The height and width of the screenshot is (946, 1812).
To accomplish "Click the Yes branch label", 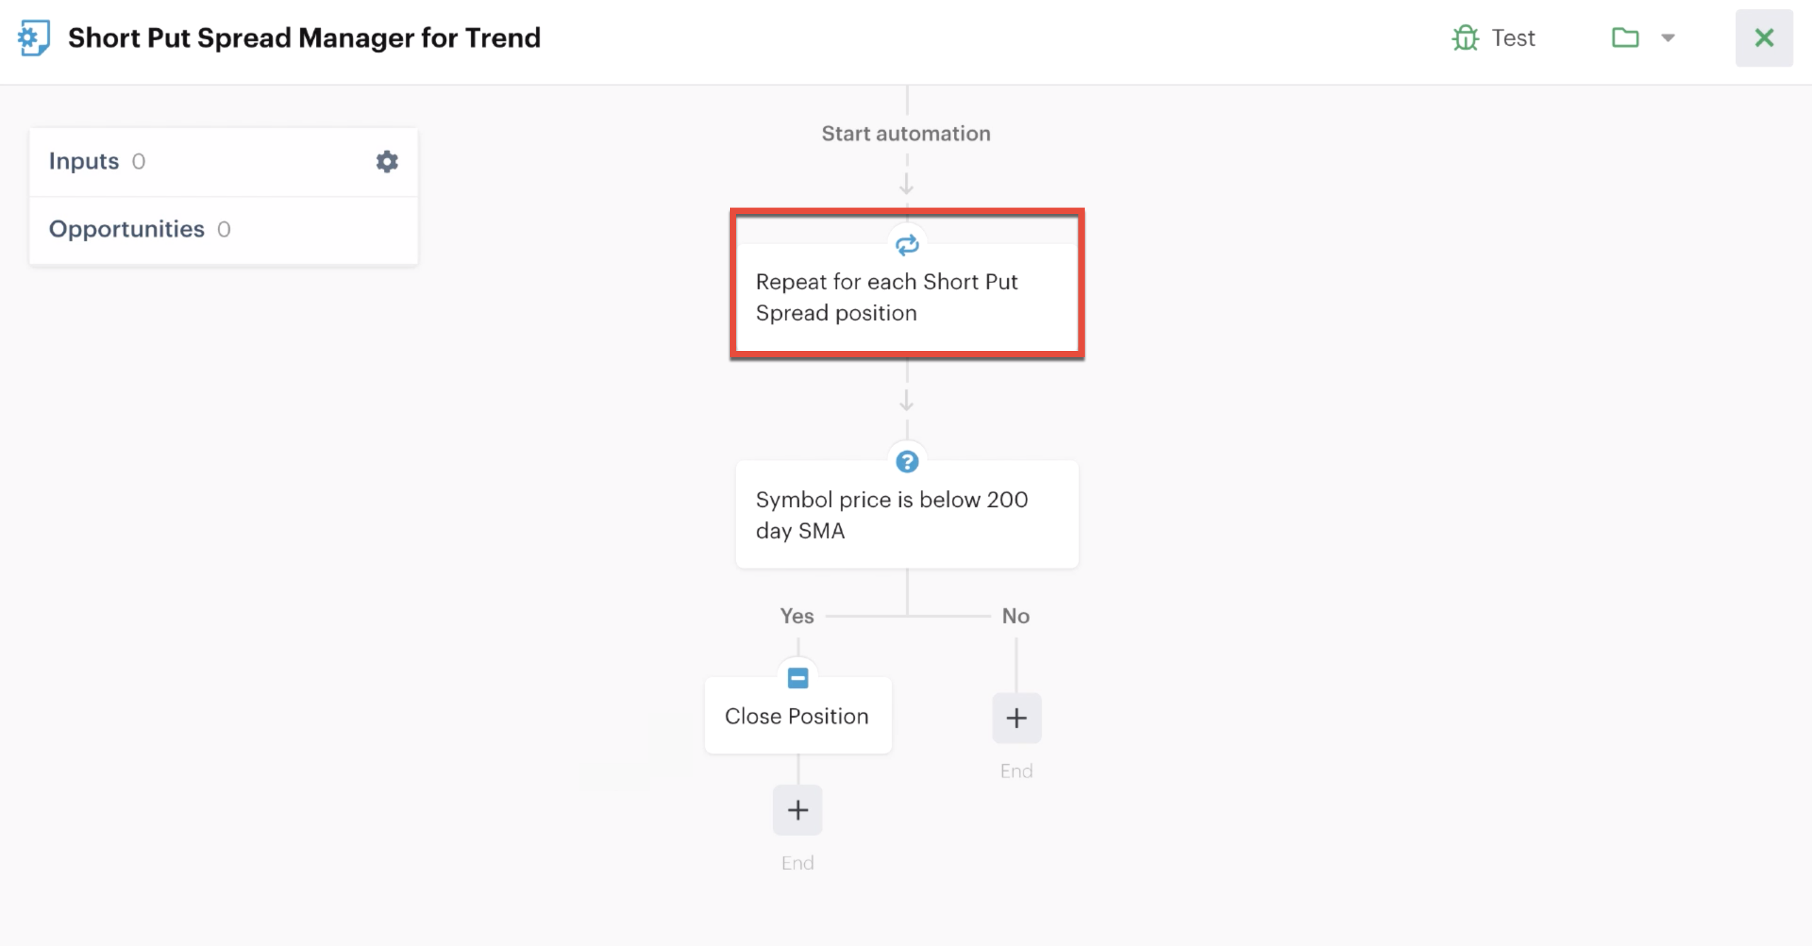I will (797, 616).
